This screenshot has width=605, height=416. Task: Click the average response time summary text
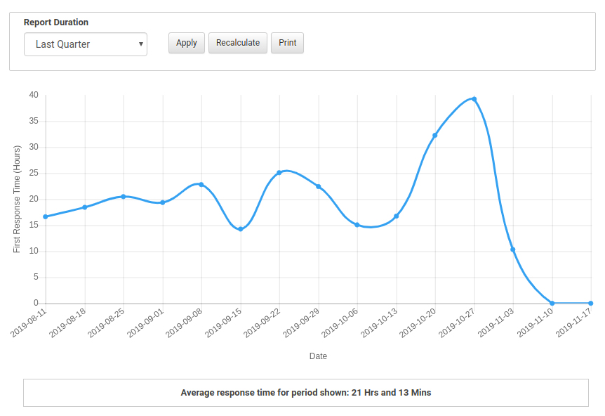(x=306, y=393)
